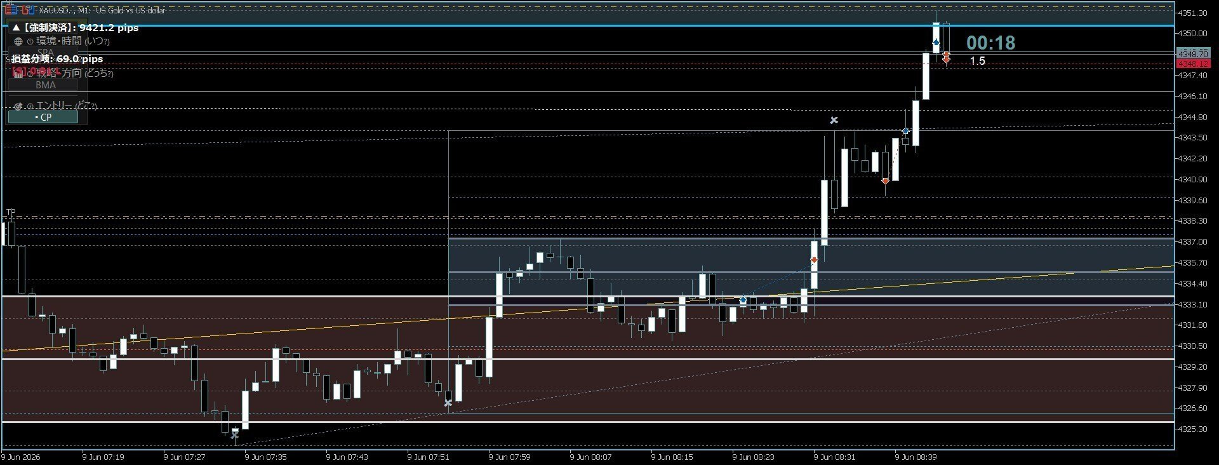Click the chart-bars icon left of XAUUSD title

click(x=28, y=10)
